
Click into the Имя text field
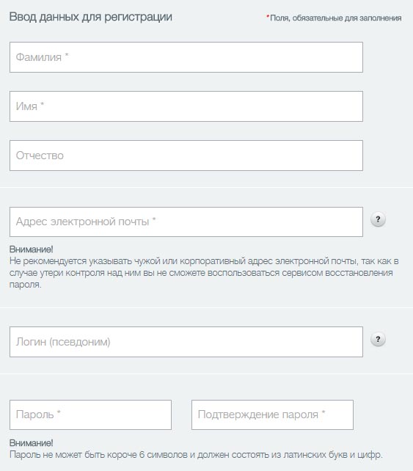click(x=186, y=106)
